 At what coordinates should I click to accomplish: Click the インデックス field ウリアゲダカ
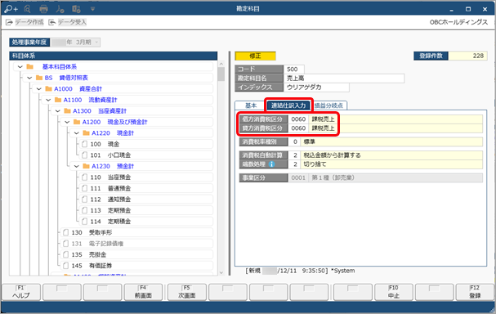click(316, 87)
